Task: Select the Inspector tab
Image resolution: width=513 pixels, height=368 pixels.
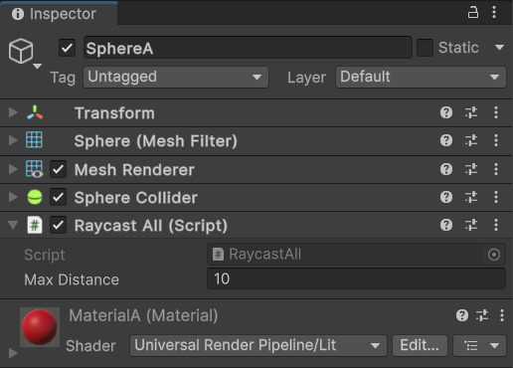Action: [x=59, y=14]
